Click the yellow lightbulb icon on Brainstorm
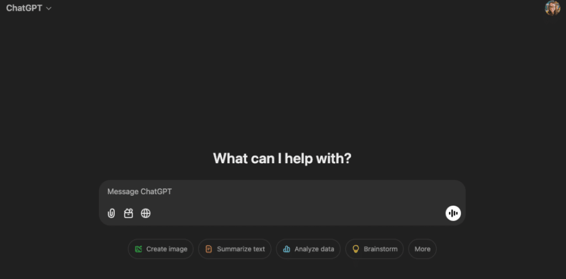The image size is (566, 279). [356, 249]
